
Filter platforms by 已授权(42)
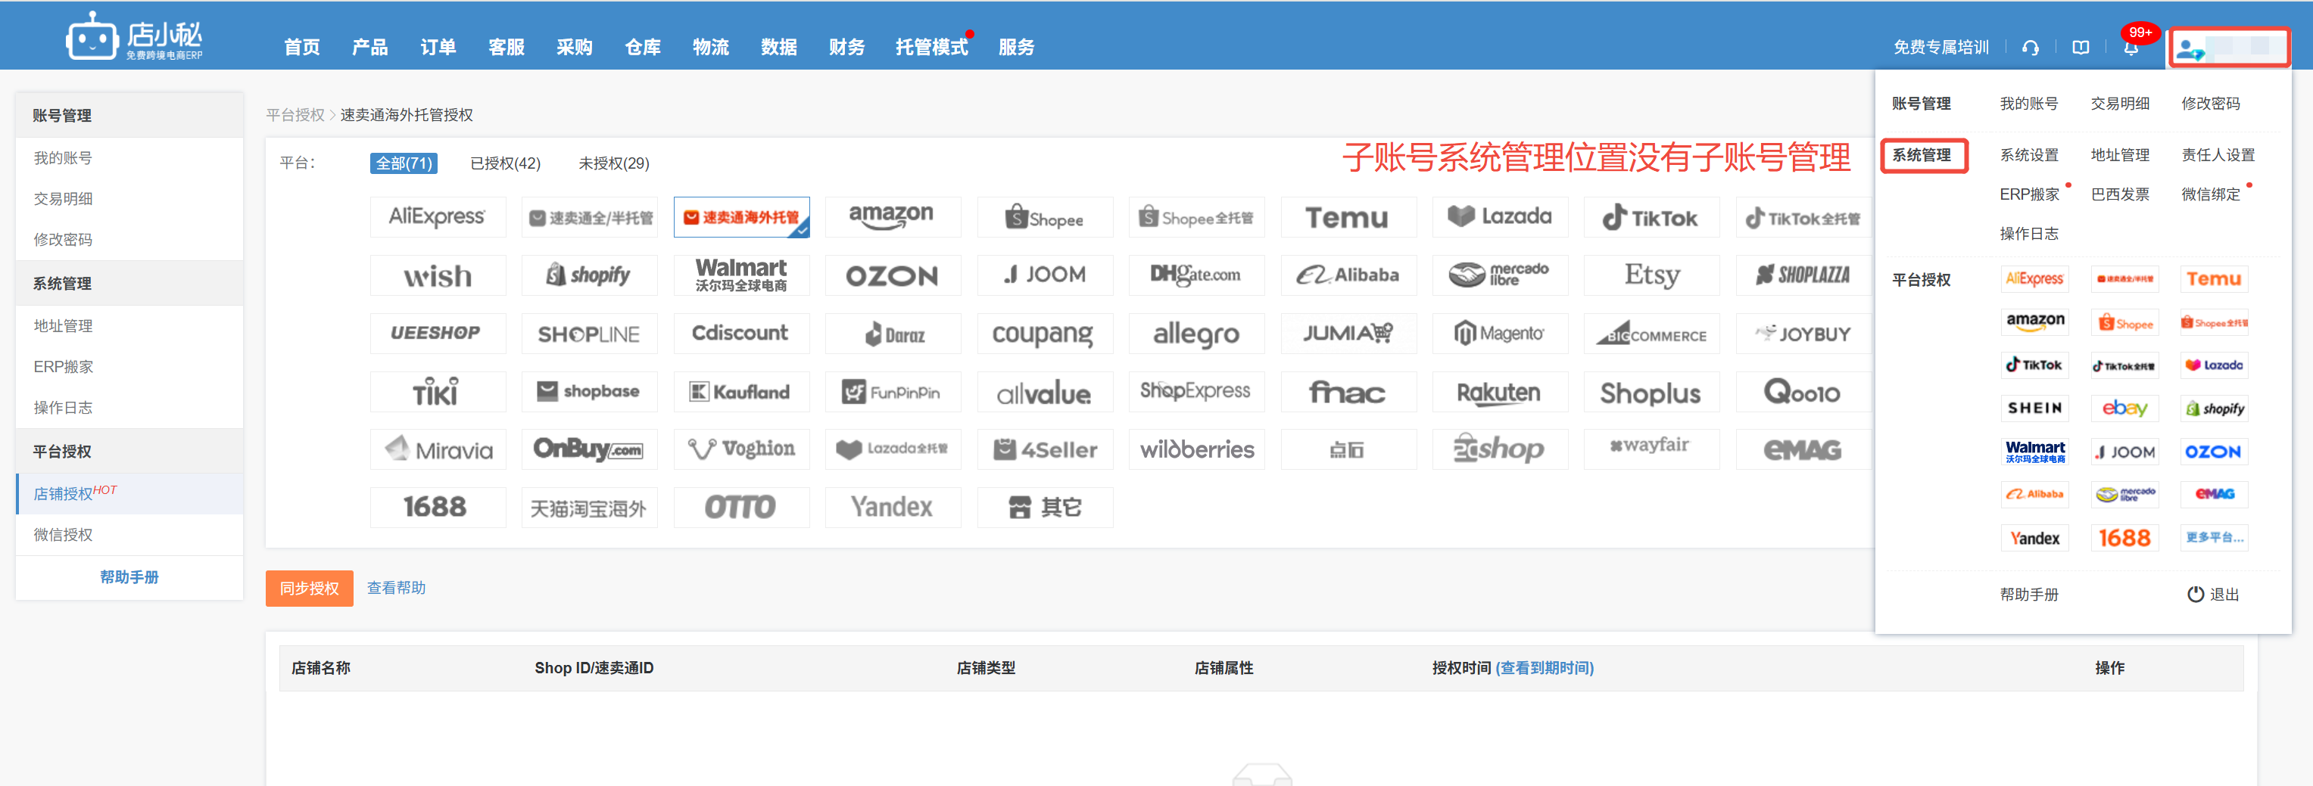(x=506, y=163)
